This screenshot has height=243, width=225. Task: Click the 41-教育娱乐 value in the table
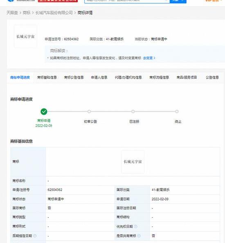pyautogui.click(x=161, y=190)
